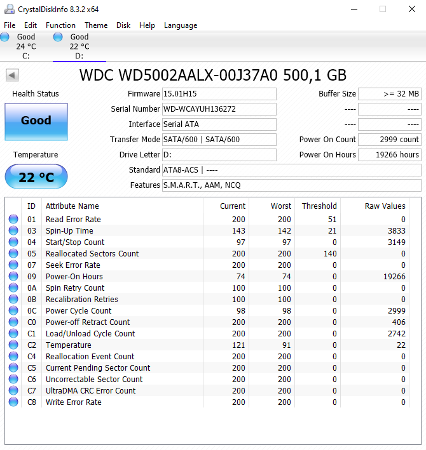Click the Buffer Size value field
The image size is (426, 450).
pyautogui.click(x=390, y=94)
